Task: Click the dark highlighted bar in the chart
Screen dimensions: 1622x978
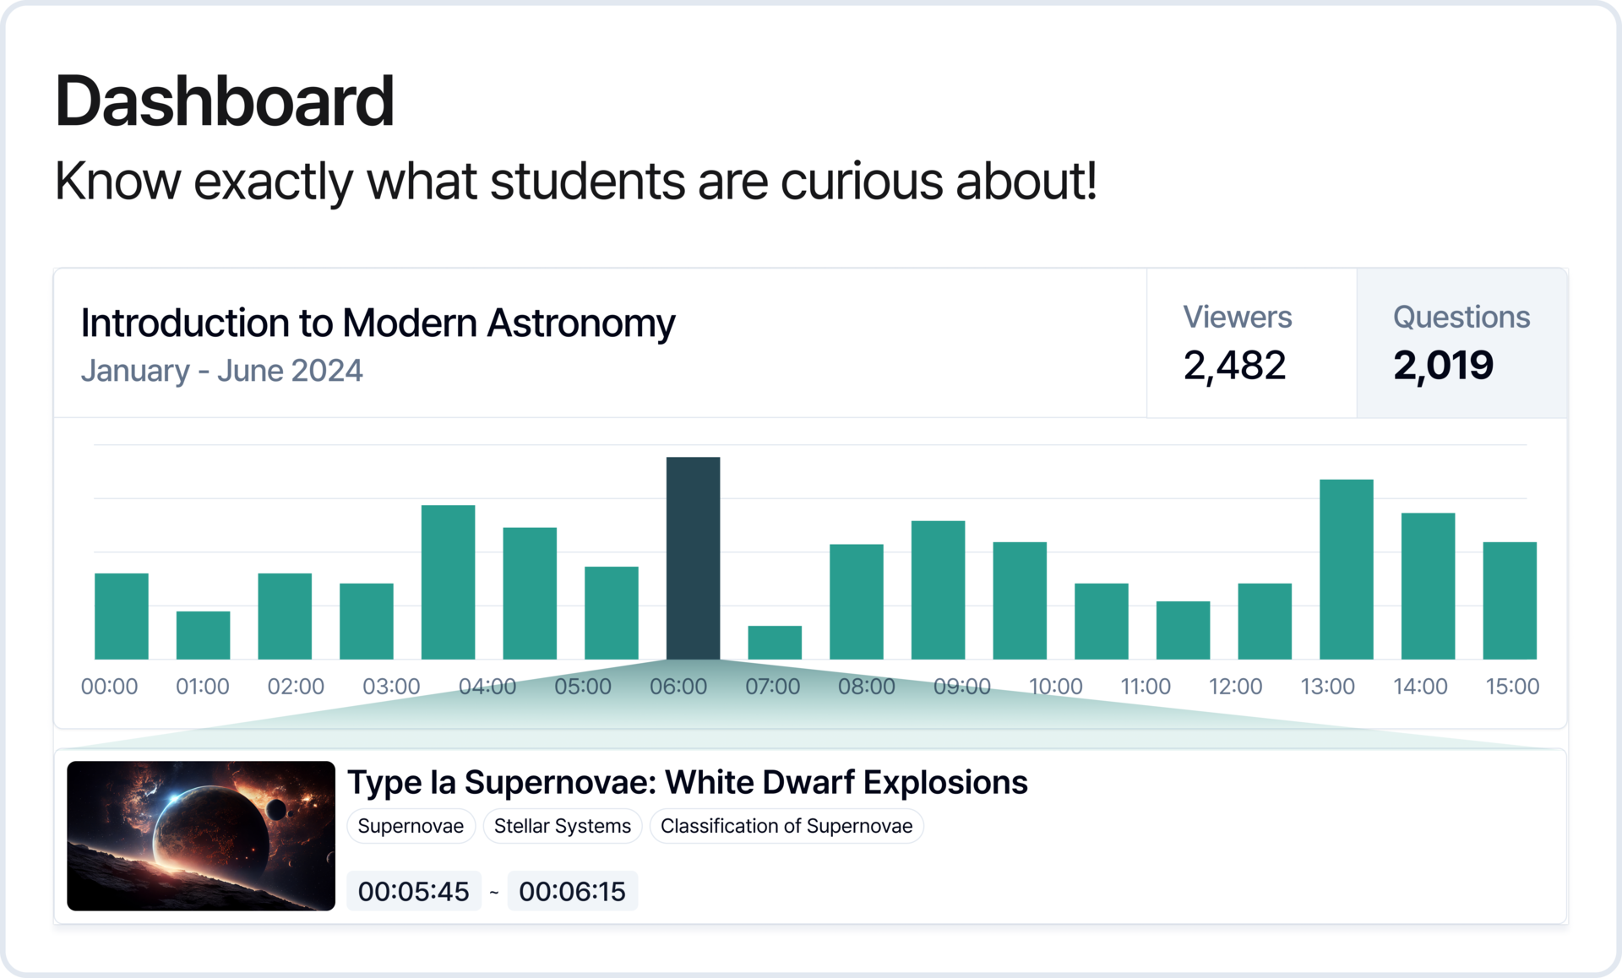Action: 693,557
